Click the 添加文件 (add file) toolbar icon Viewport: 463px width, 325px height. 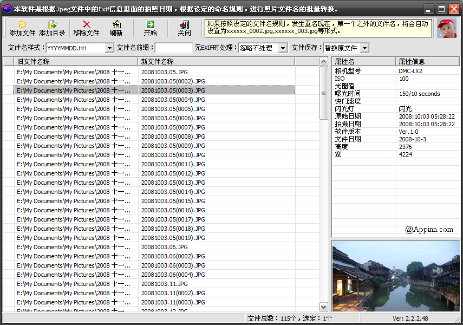[x=22, y=25]
